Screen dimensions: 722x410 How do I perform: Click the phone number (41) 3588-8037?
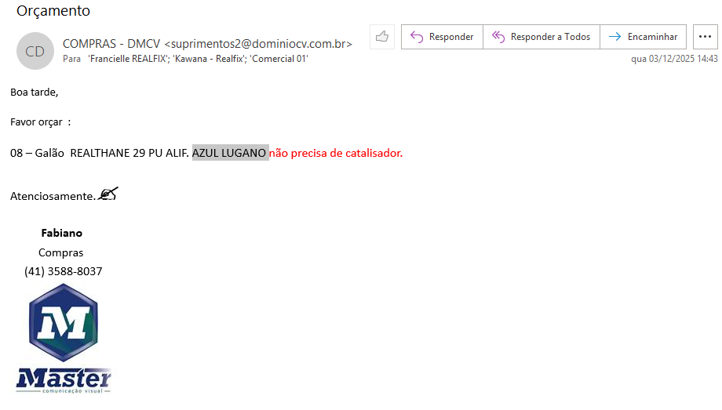click(x=63, y=271)
